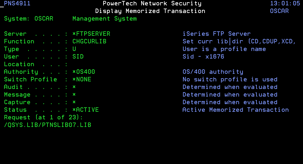Click the PowerTech Network Security title

(x=152, y=3)
